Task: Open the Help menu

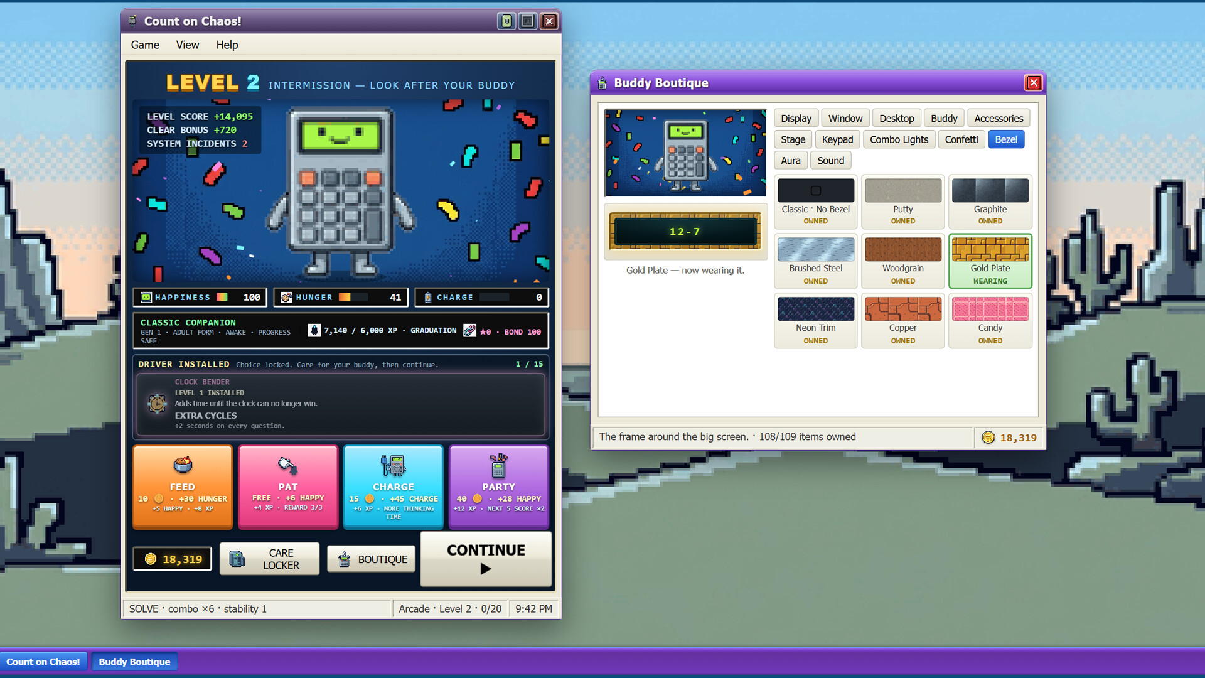Action: [227, 45]
